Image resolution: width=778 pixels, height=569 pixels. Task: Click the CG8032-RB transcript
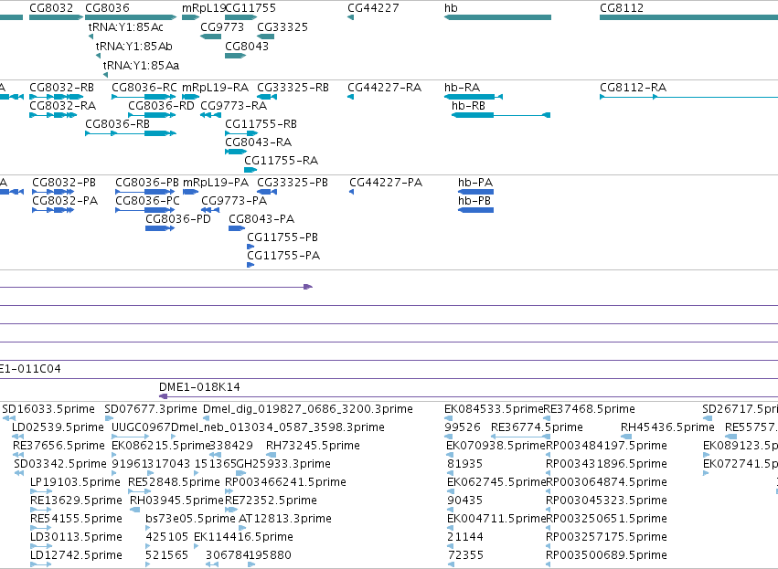point(56,97)
